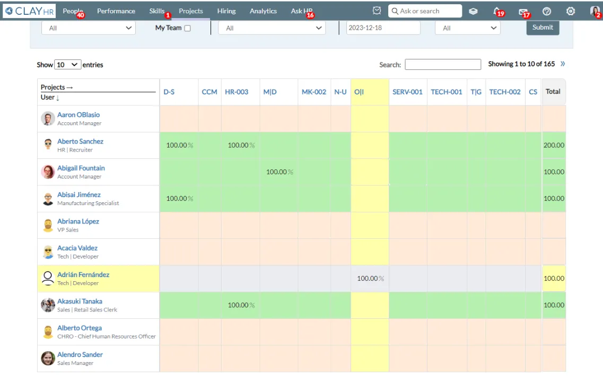This screenshot has width=603, height=376.
Task: Open Acacia Valdez's profile link
Action: 77,248
